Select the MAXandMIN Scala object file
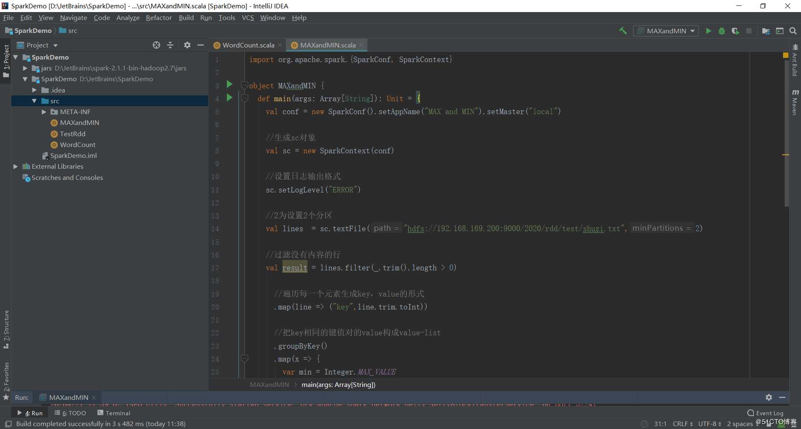This screenshot has height=429, width=801. click(75, 123)
